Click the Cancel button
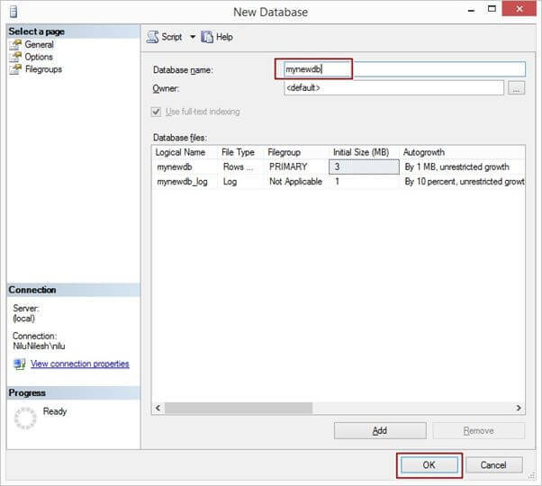This screenshot has height=486, width=542. click(493, 465)
